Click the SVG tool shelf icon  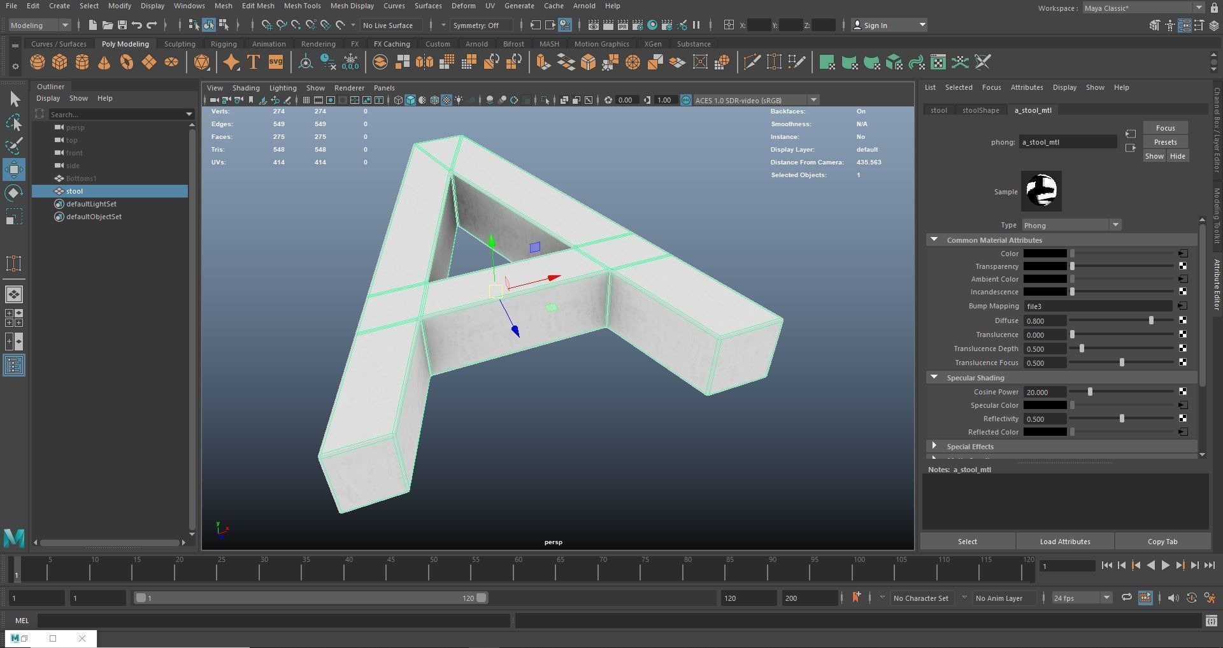point(275,62)
